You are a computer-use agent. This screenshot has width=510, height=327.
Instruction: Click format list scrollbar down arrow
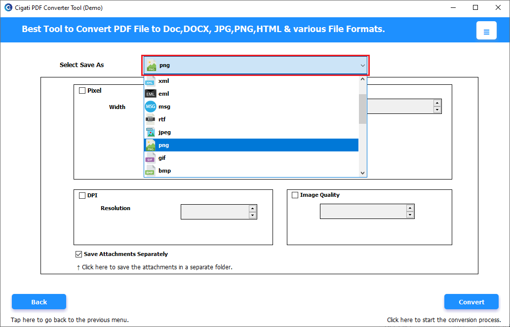[363, 173]
